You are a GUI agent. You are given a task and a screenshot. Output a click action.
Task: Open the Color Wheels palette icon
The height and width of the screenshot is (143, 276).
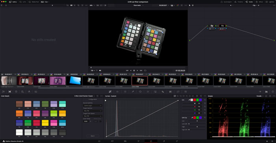(16, 92)
